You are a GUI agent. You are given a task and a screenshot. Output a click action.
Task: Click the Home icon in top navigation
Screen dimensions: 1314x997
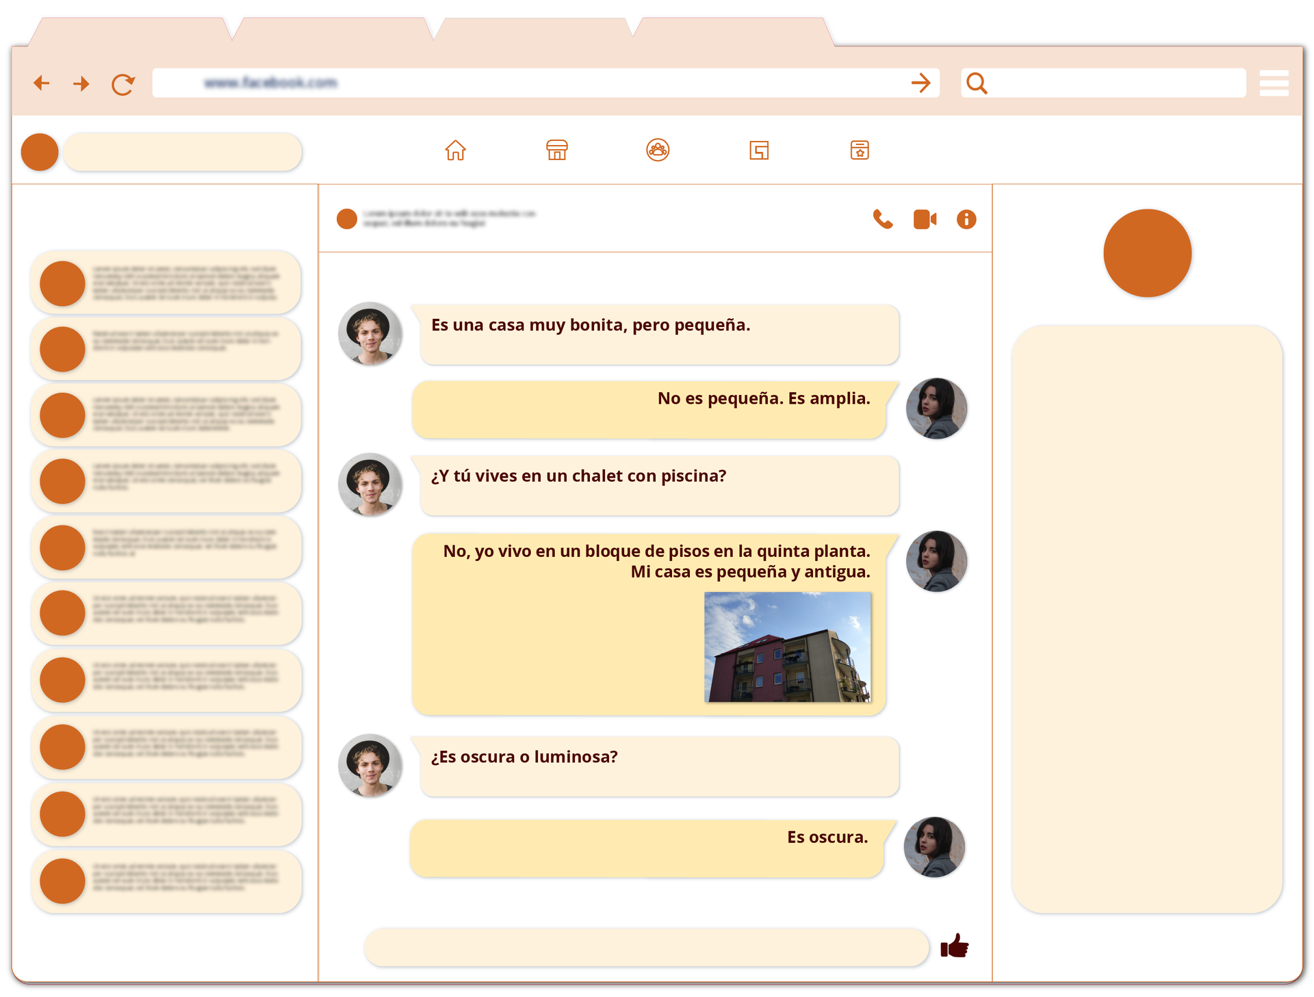pos(455,150)
